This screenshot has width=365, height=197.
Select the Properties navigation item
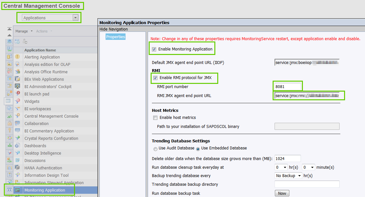click(x=116, y=37)
